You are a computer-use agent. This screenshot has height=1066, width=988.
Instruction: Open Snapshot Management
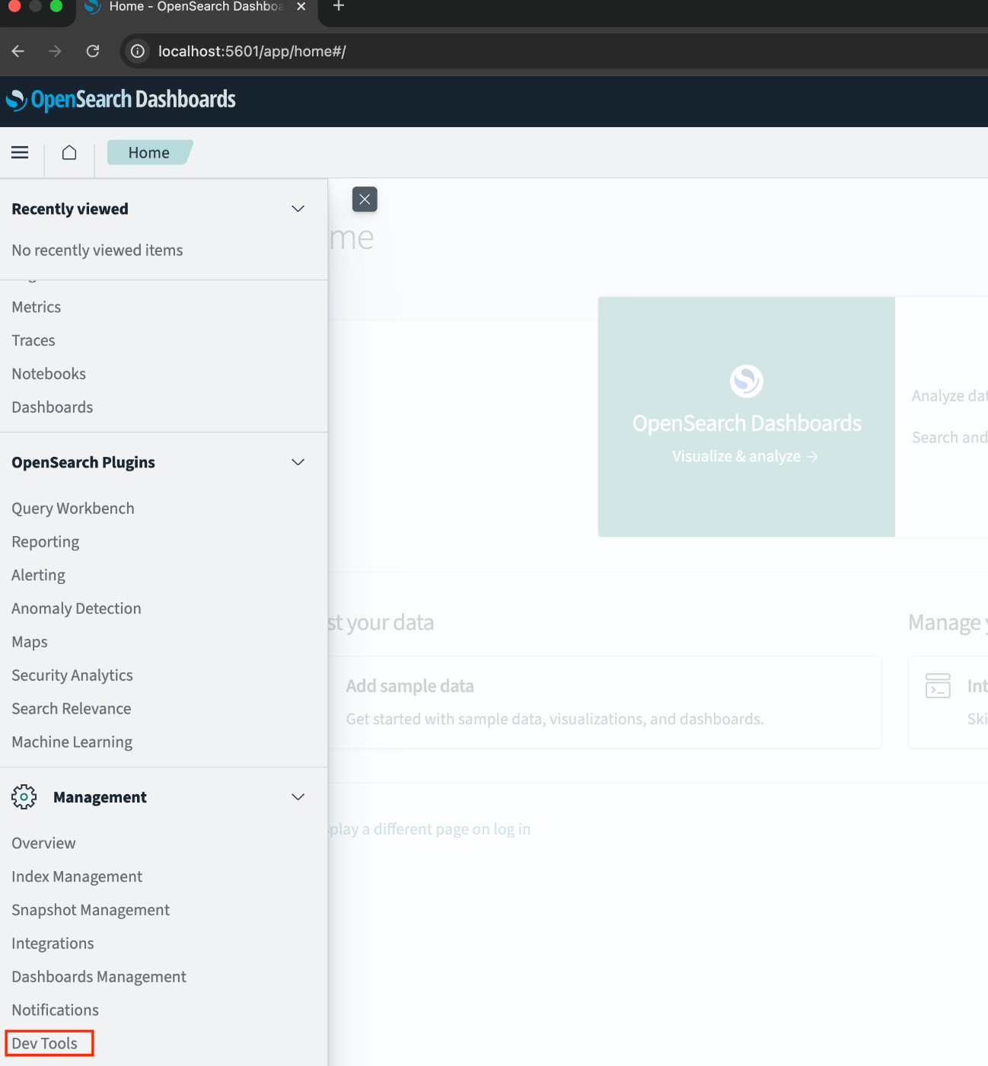(91, 911)
